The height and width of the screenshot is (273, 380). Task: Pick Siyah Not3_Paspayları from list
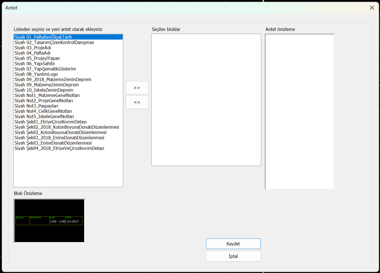pyautogui.click(x=36, y=106)
